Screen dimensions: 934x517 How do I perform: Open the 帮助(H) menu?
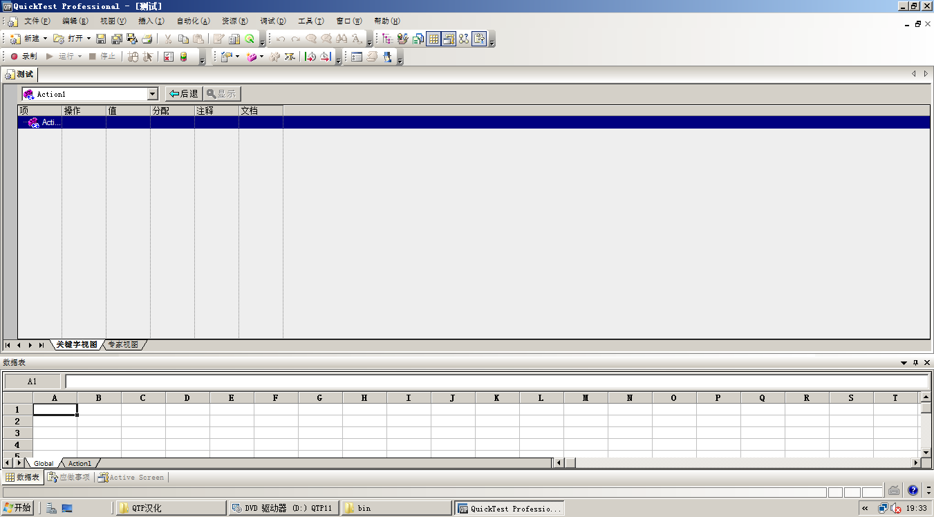387,21
